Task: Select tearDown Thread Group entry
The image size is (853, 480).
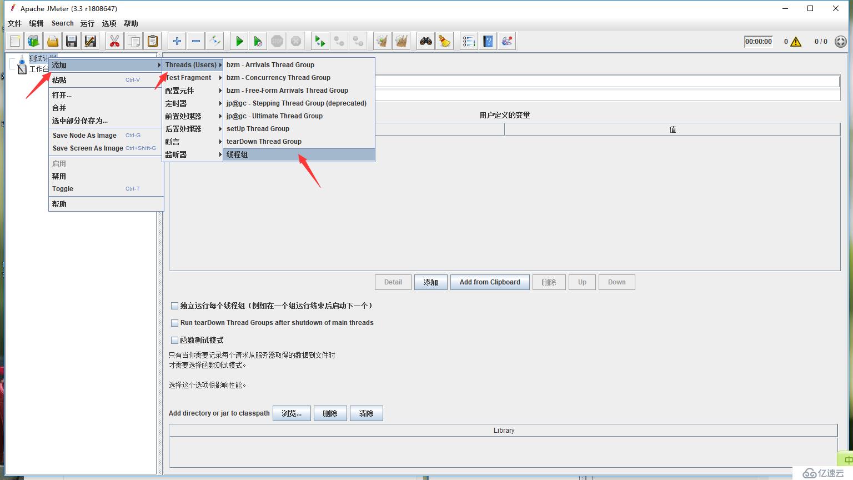Action: pyautogui.click(x=299, y=142)
